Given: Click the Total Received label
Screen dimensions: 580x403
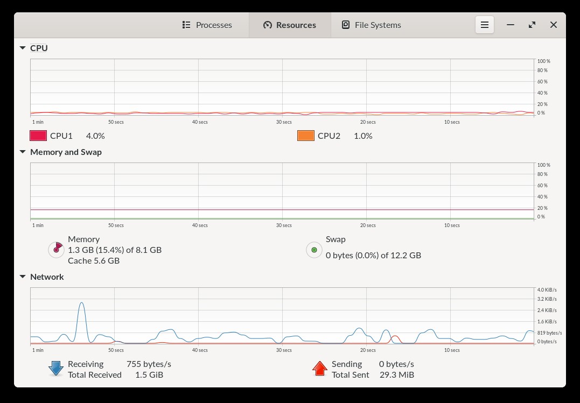Looking at the screenshot, I should click(x=95, y=375).
